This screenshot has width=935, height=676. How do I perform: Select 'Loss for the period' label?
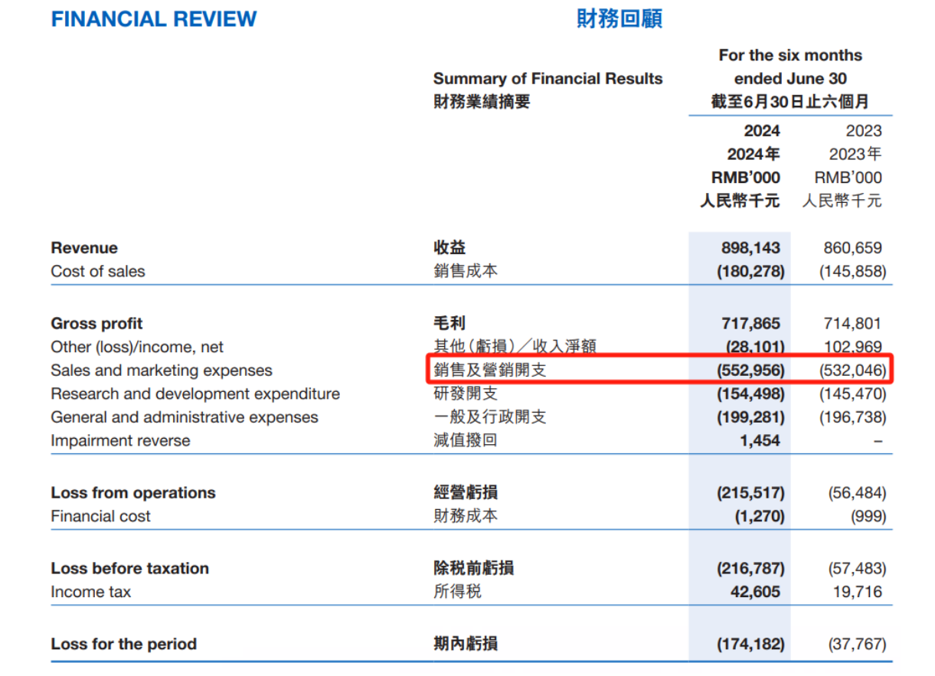click(x=123, y=645)
